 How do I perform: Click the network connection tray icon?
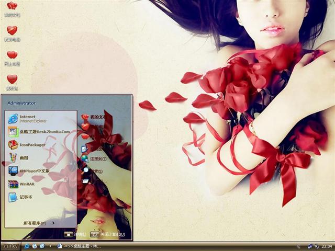(310, 246)
